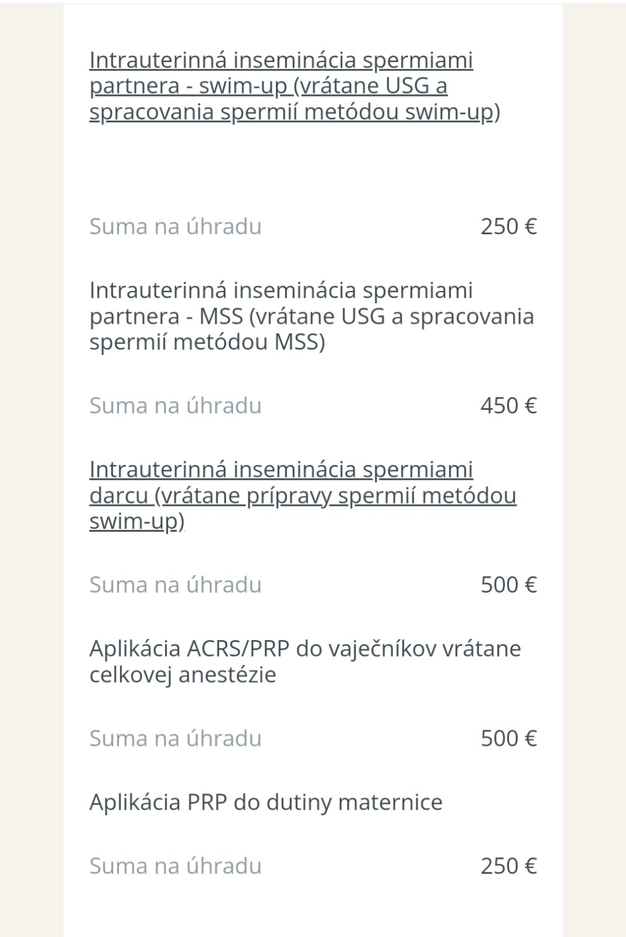Image resolution: width=626 pixels, height=937 pixels.
Task: Click the 'celkovej anestézie' text line
Action: click(183, 675)
